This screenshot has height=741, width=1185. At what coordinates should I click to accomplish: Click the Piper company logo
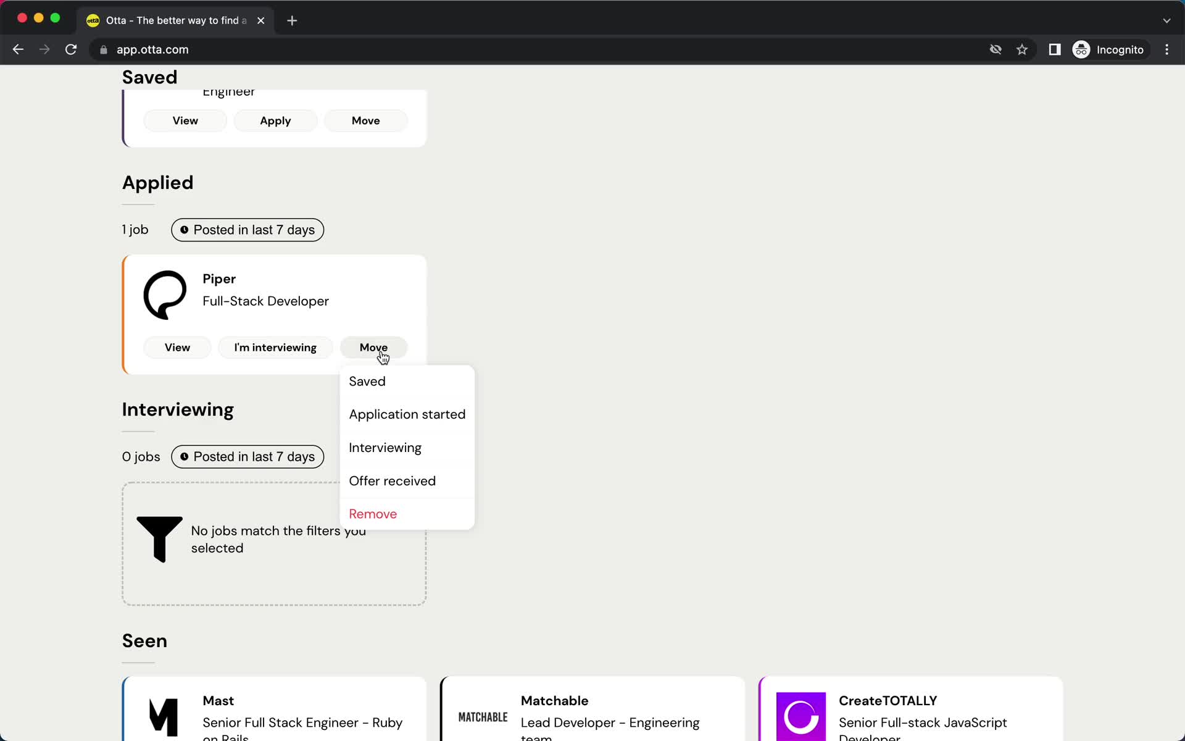165,295
